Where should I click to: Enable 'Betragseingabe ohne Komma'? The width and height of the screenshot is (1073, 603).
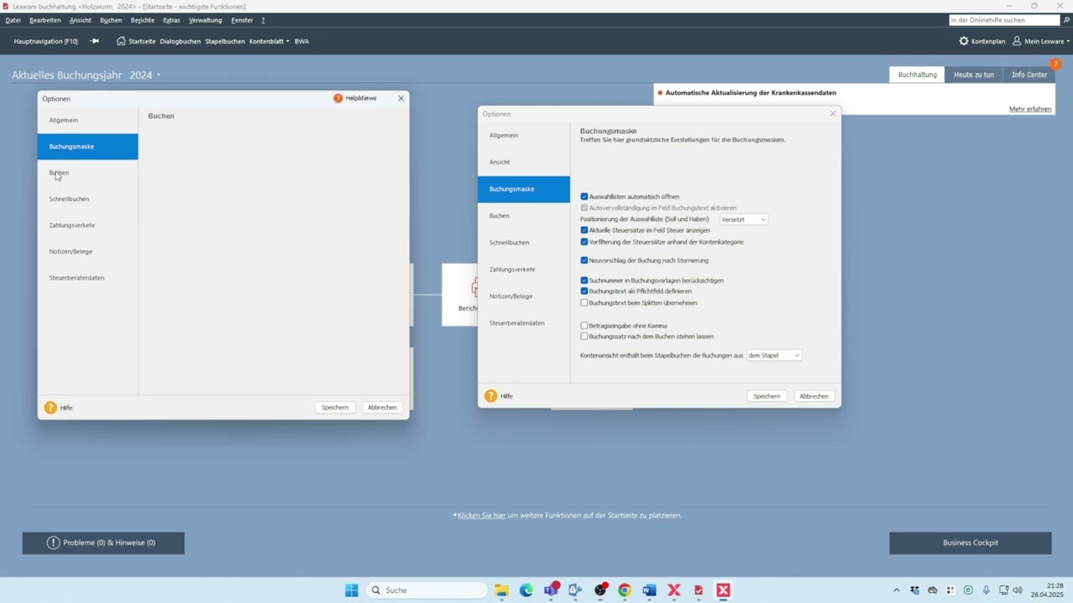[x=584, y=326]
